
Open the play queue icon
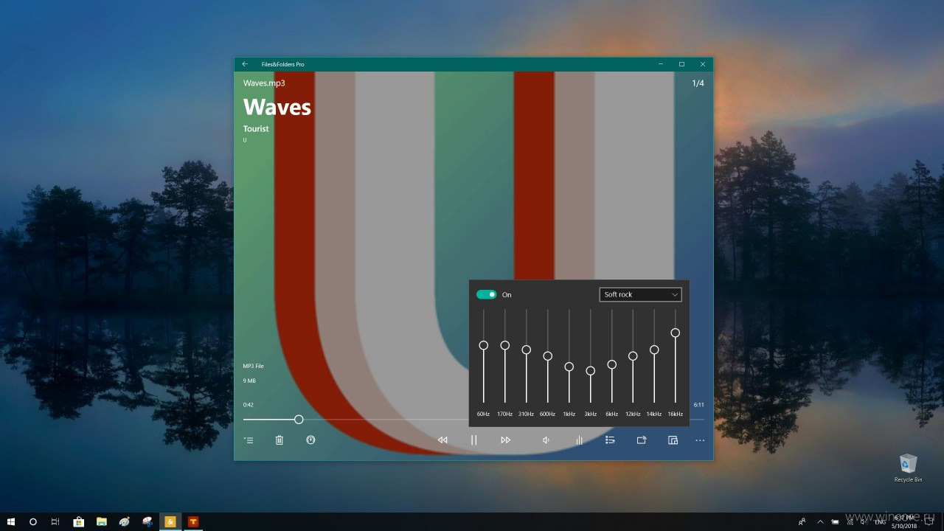[610, 440]
